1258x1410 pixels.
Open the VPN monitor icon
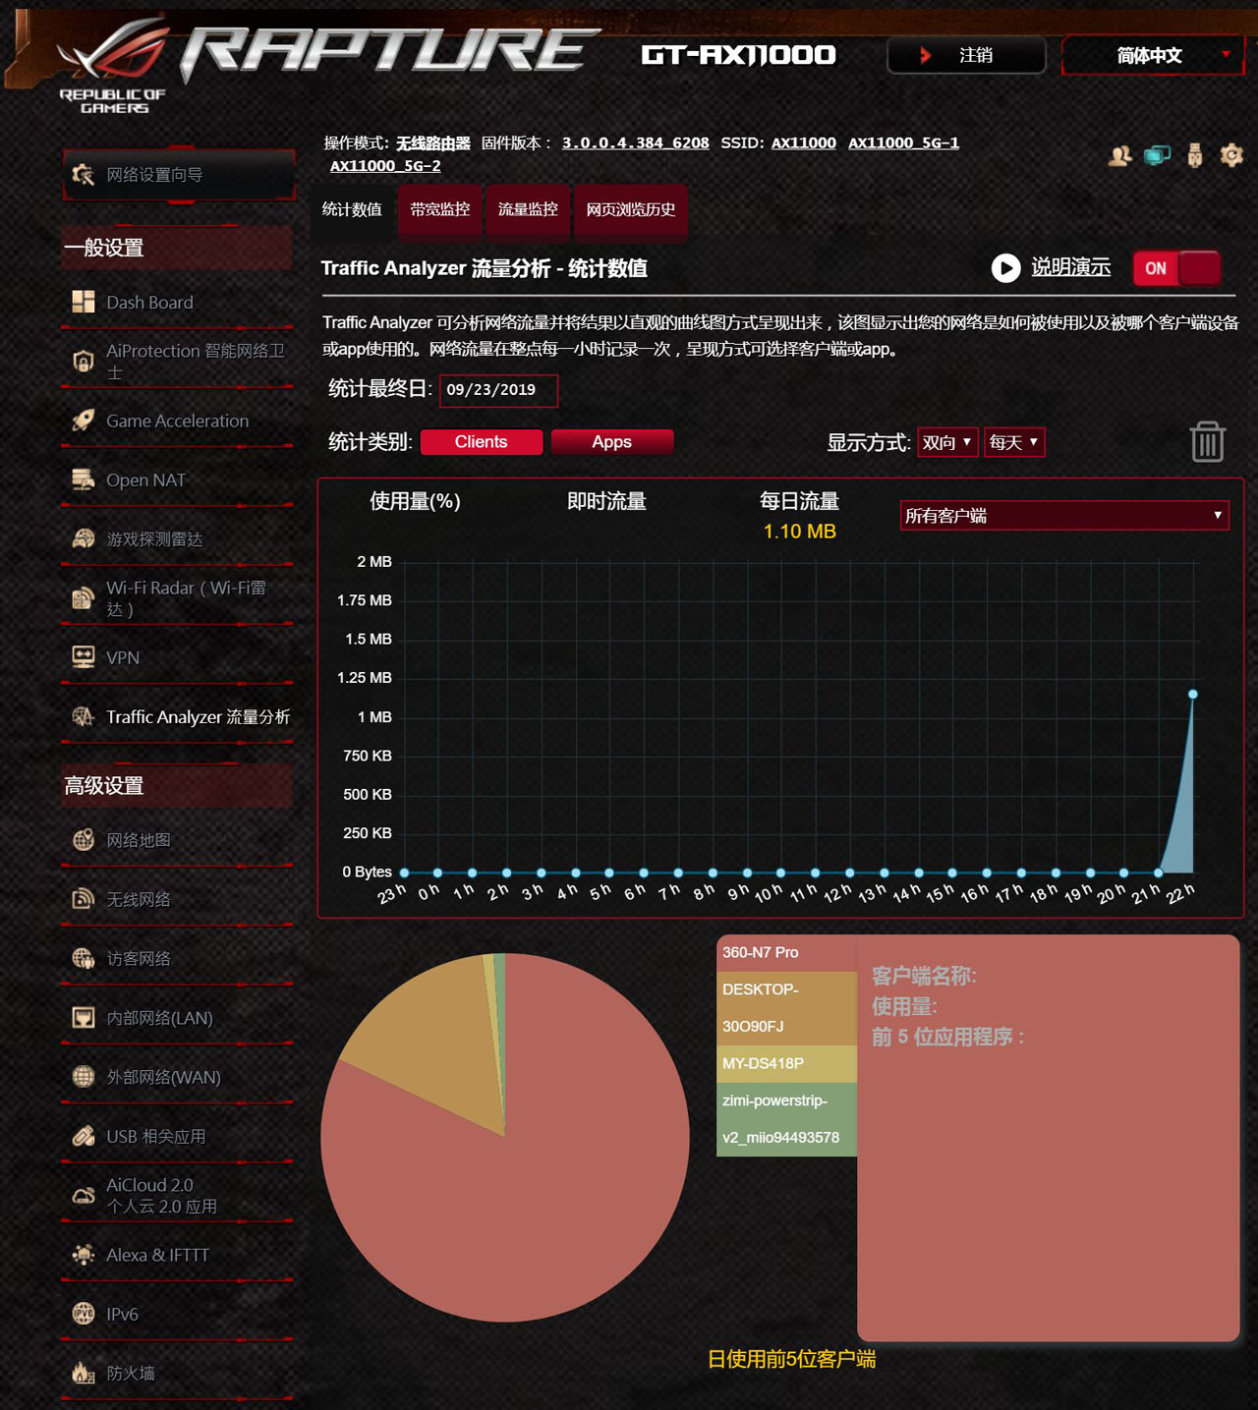[x=84, y=657]
